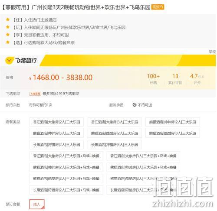The height and width of the screenshot is (211, 217).
Task: Choose 熊猫酒店|酷酷房|2人|三大乐园+马戏+晚餐 option
Action: (x=66, y=179)
